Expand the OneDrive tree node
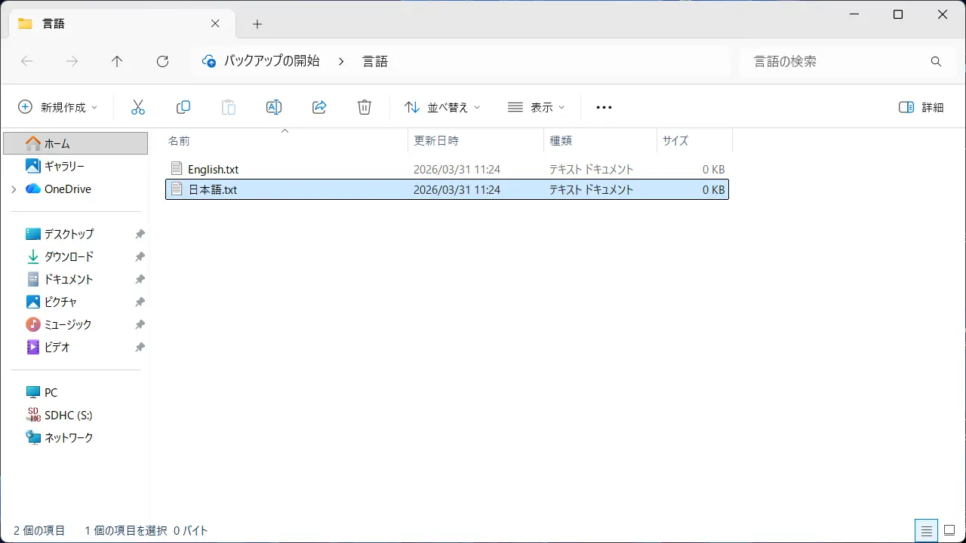Image resolution: width=966 pixels, height=543 pixels. (14, 189)
